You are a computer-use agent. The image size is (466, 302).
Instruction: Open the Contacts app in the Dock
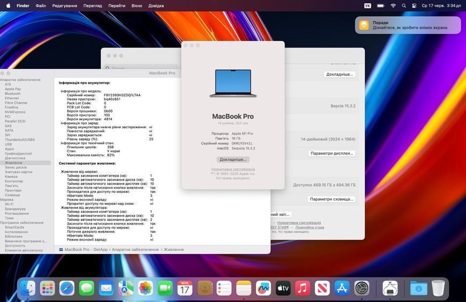205,288
